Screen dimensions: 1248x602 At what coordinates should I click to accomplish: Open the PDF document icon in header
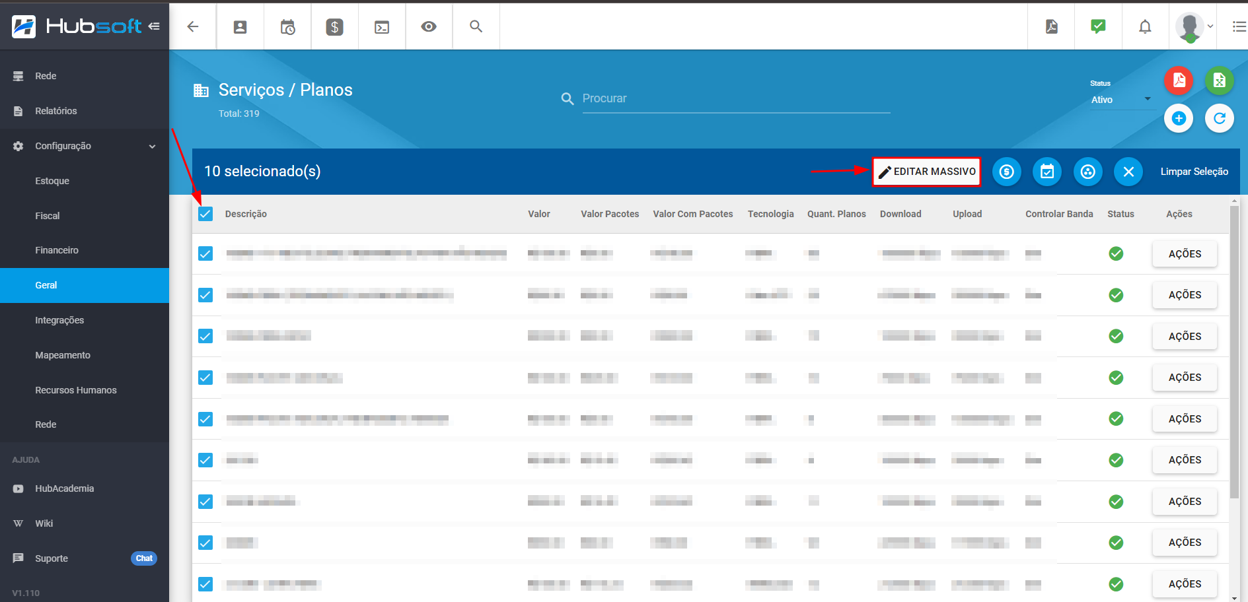click(1052, 26)
